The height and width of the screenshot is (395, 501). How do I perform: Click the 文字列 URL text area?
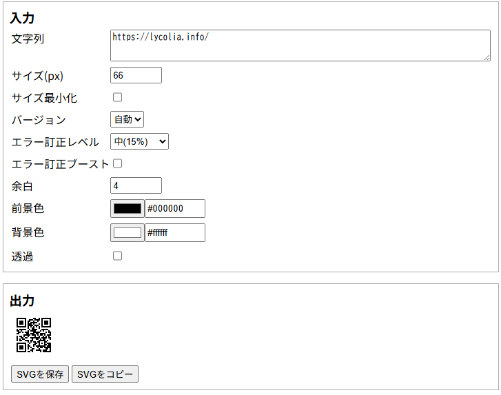click(300, 45)
